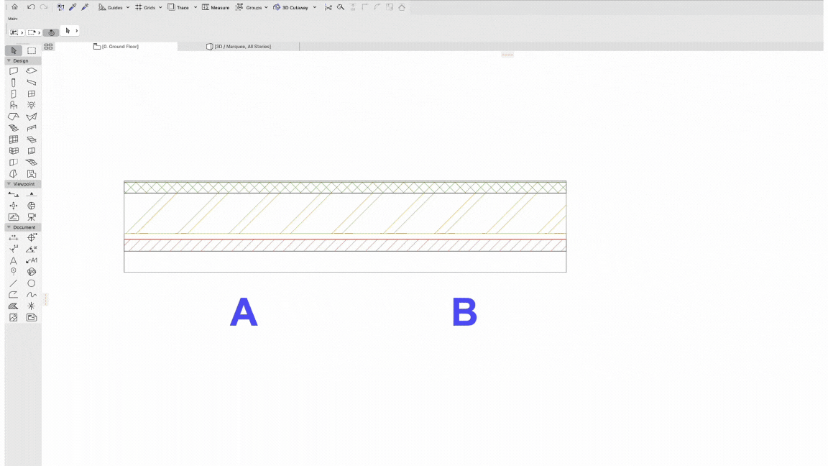This screenshot has width=828, height=466.
Task: Click the trim scissors icon in the toolbar
Action: 328,7
